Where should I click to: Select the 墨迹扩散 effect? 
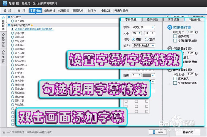pyautogui.click(x=13, y=101)
